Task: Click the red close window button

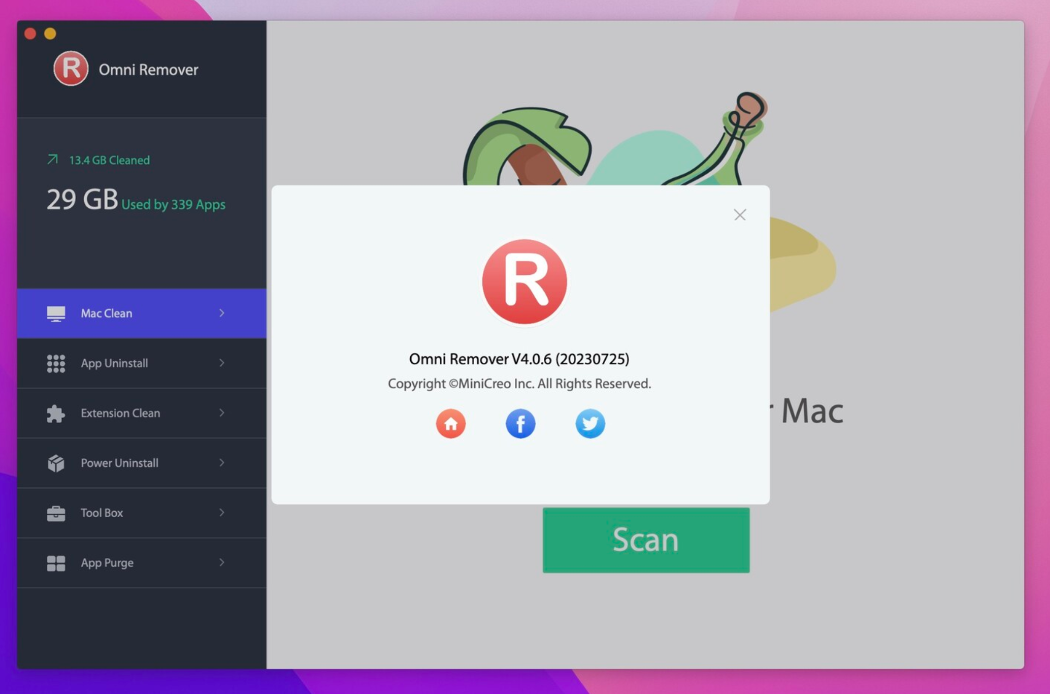Action: pyautogui.click(x=30, y=34)
